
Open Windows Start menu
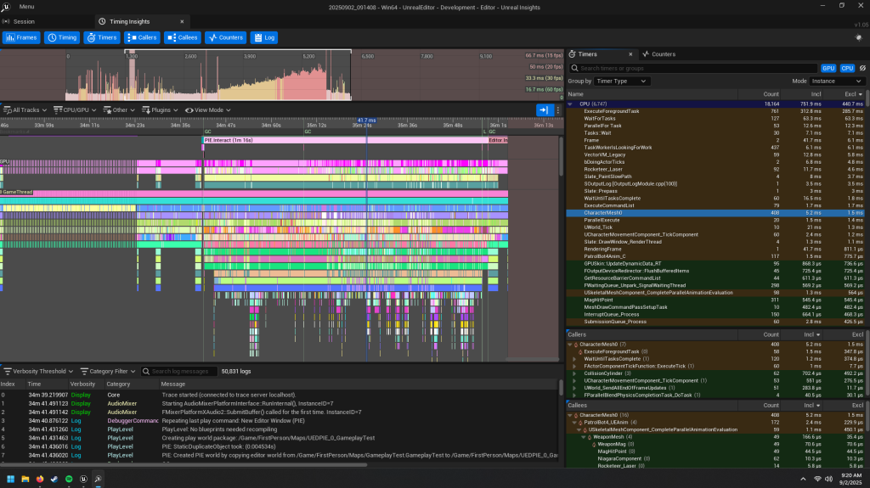click(x=10, y=479)
